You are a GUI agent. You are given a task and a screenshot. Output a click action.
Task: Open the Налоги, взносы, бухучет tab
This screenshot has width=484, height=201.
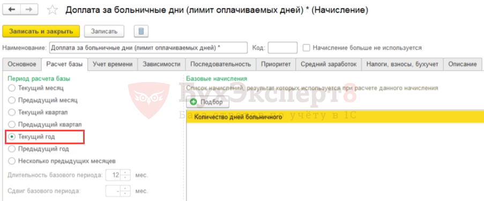(x=402, y=64)
